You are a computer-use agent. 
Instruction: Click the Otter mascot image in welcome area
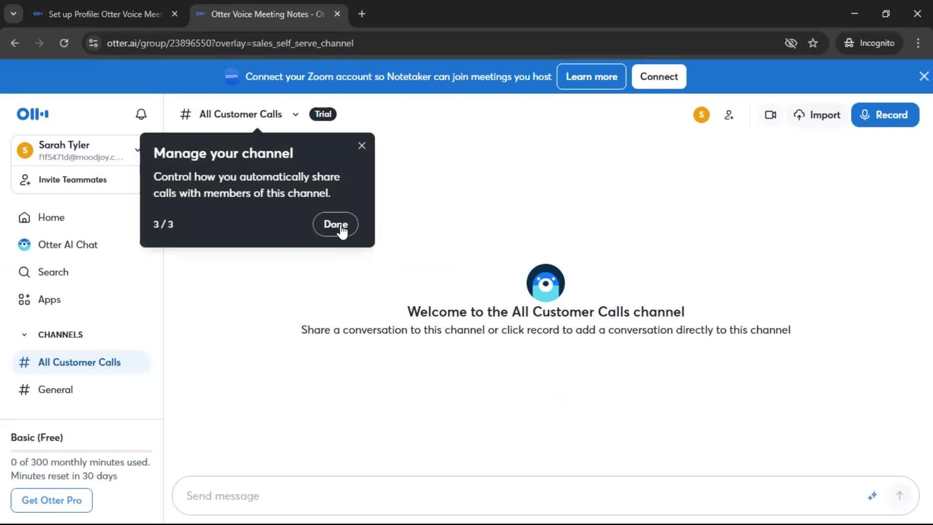545,283
